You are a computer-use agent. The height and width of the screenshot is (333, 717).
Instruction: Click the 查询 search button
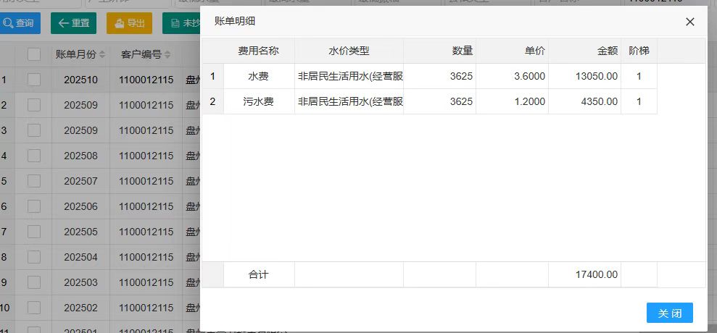point(20,23)
